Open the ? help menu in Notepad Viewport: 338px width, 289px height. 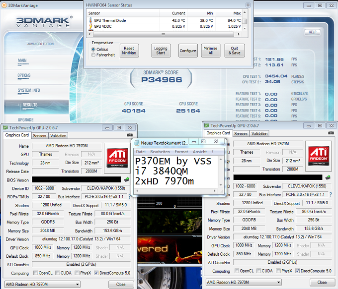(x=213, y=152)
